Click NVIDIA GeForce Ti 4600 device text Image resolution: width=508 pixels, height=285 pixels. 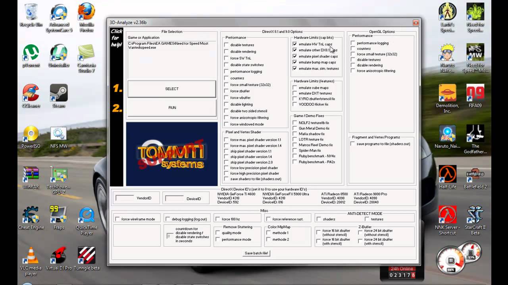point(237,194)
